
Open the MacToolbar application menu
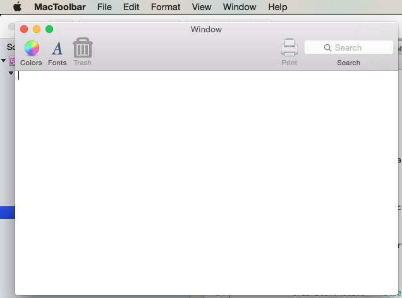tap(60, 7)
